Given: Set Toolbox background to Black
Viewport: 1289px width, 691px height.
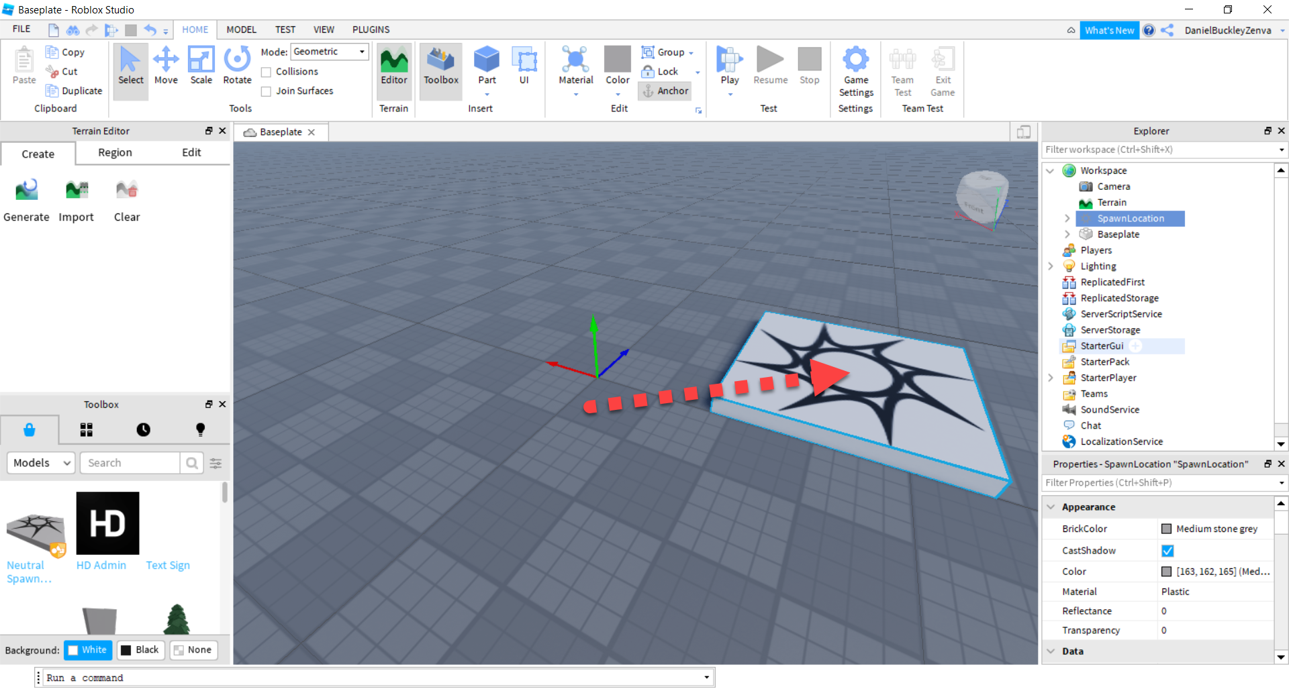Looking at the screenshot, I should 140,650.
